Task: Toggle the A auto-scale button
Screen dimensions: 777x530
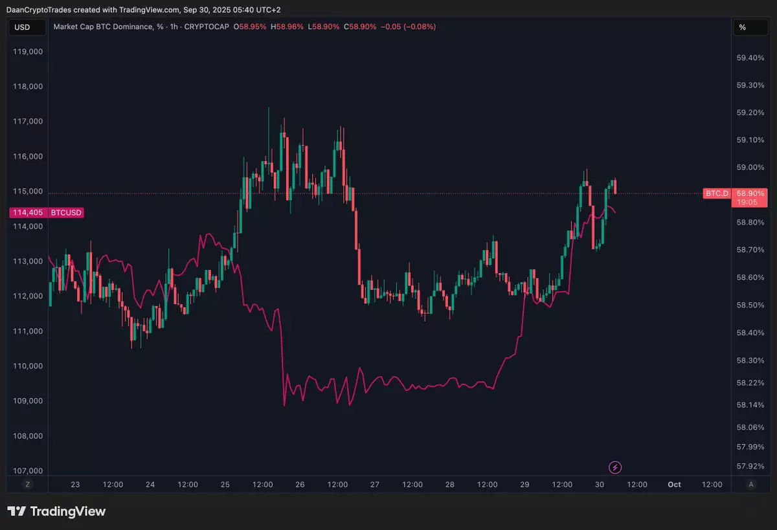Action: [750, 485]
